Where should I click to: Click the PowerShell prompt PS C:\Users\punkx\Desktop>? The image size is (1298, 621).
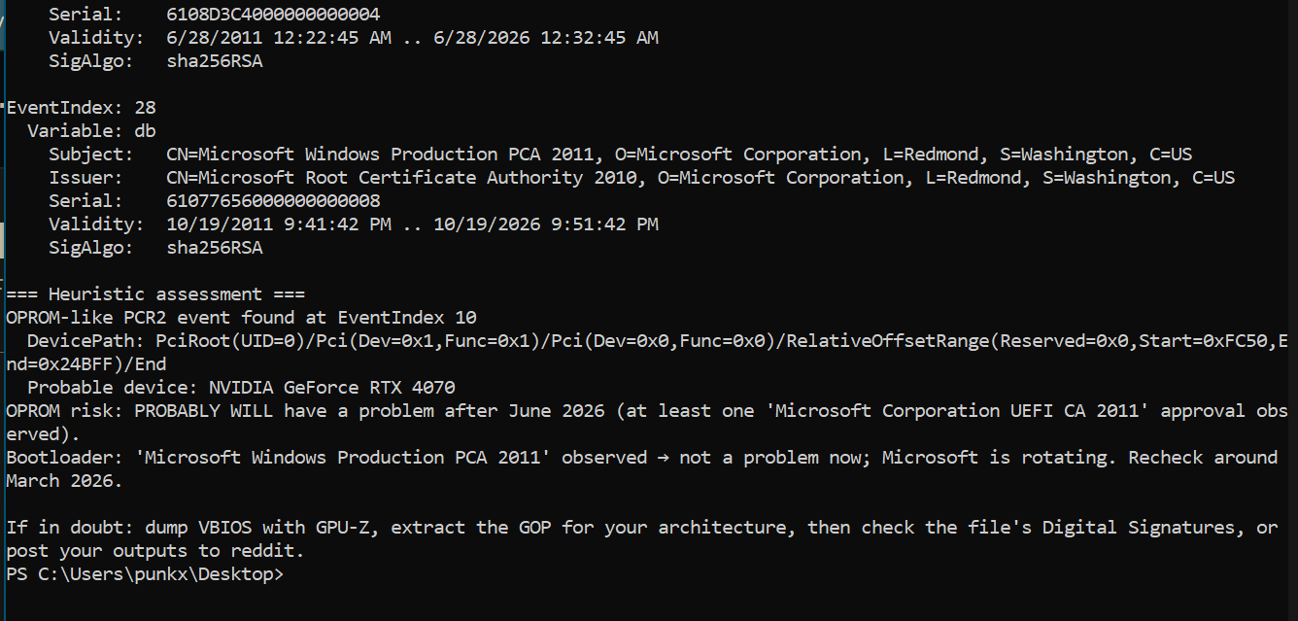pyautogui.click(x=145, y=574)
